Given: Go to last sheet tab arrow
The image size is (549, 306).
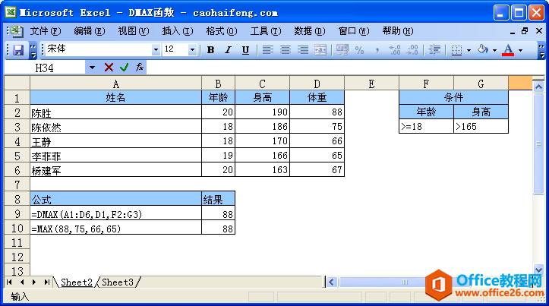Looking at the screenshot, I should click(46, 282).
